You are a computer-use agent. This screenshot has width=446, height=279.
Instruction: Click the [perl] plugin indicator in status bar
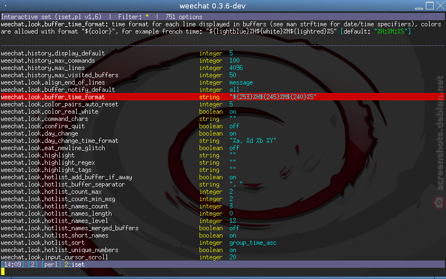point(51,264)
